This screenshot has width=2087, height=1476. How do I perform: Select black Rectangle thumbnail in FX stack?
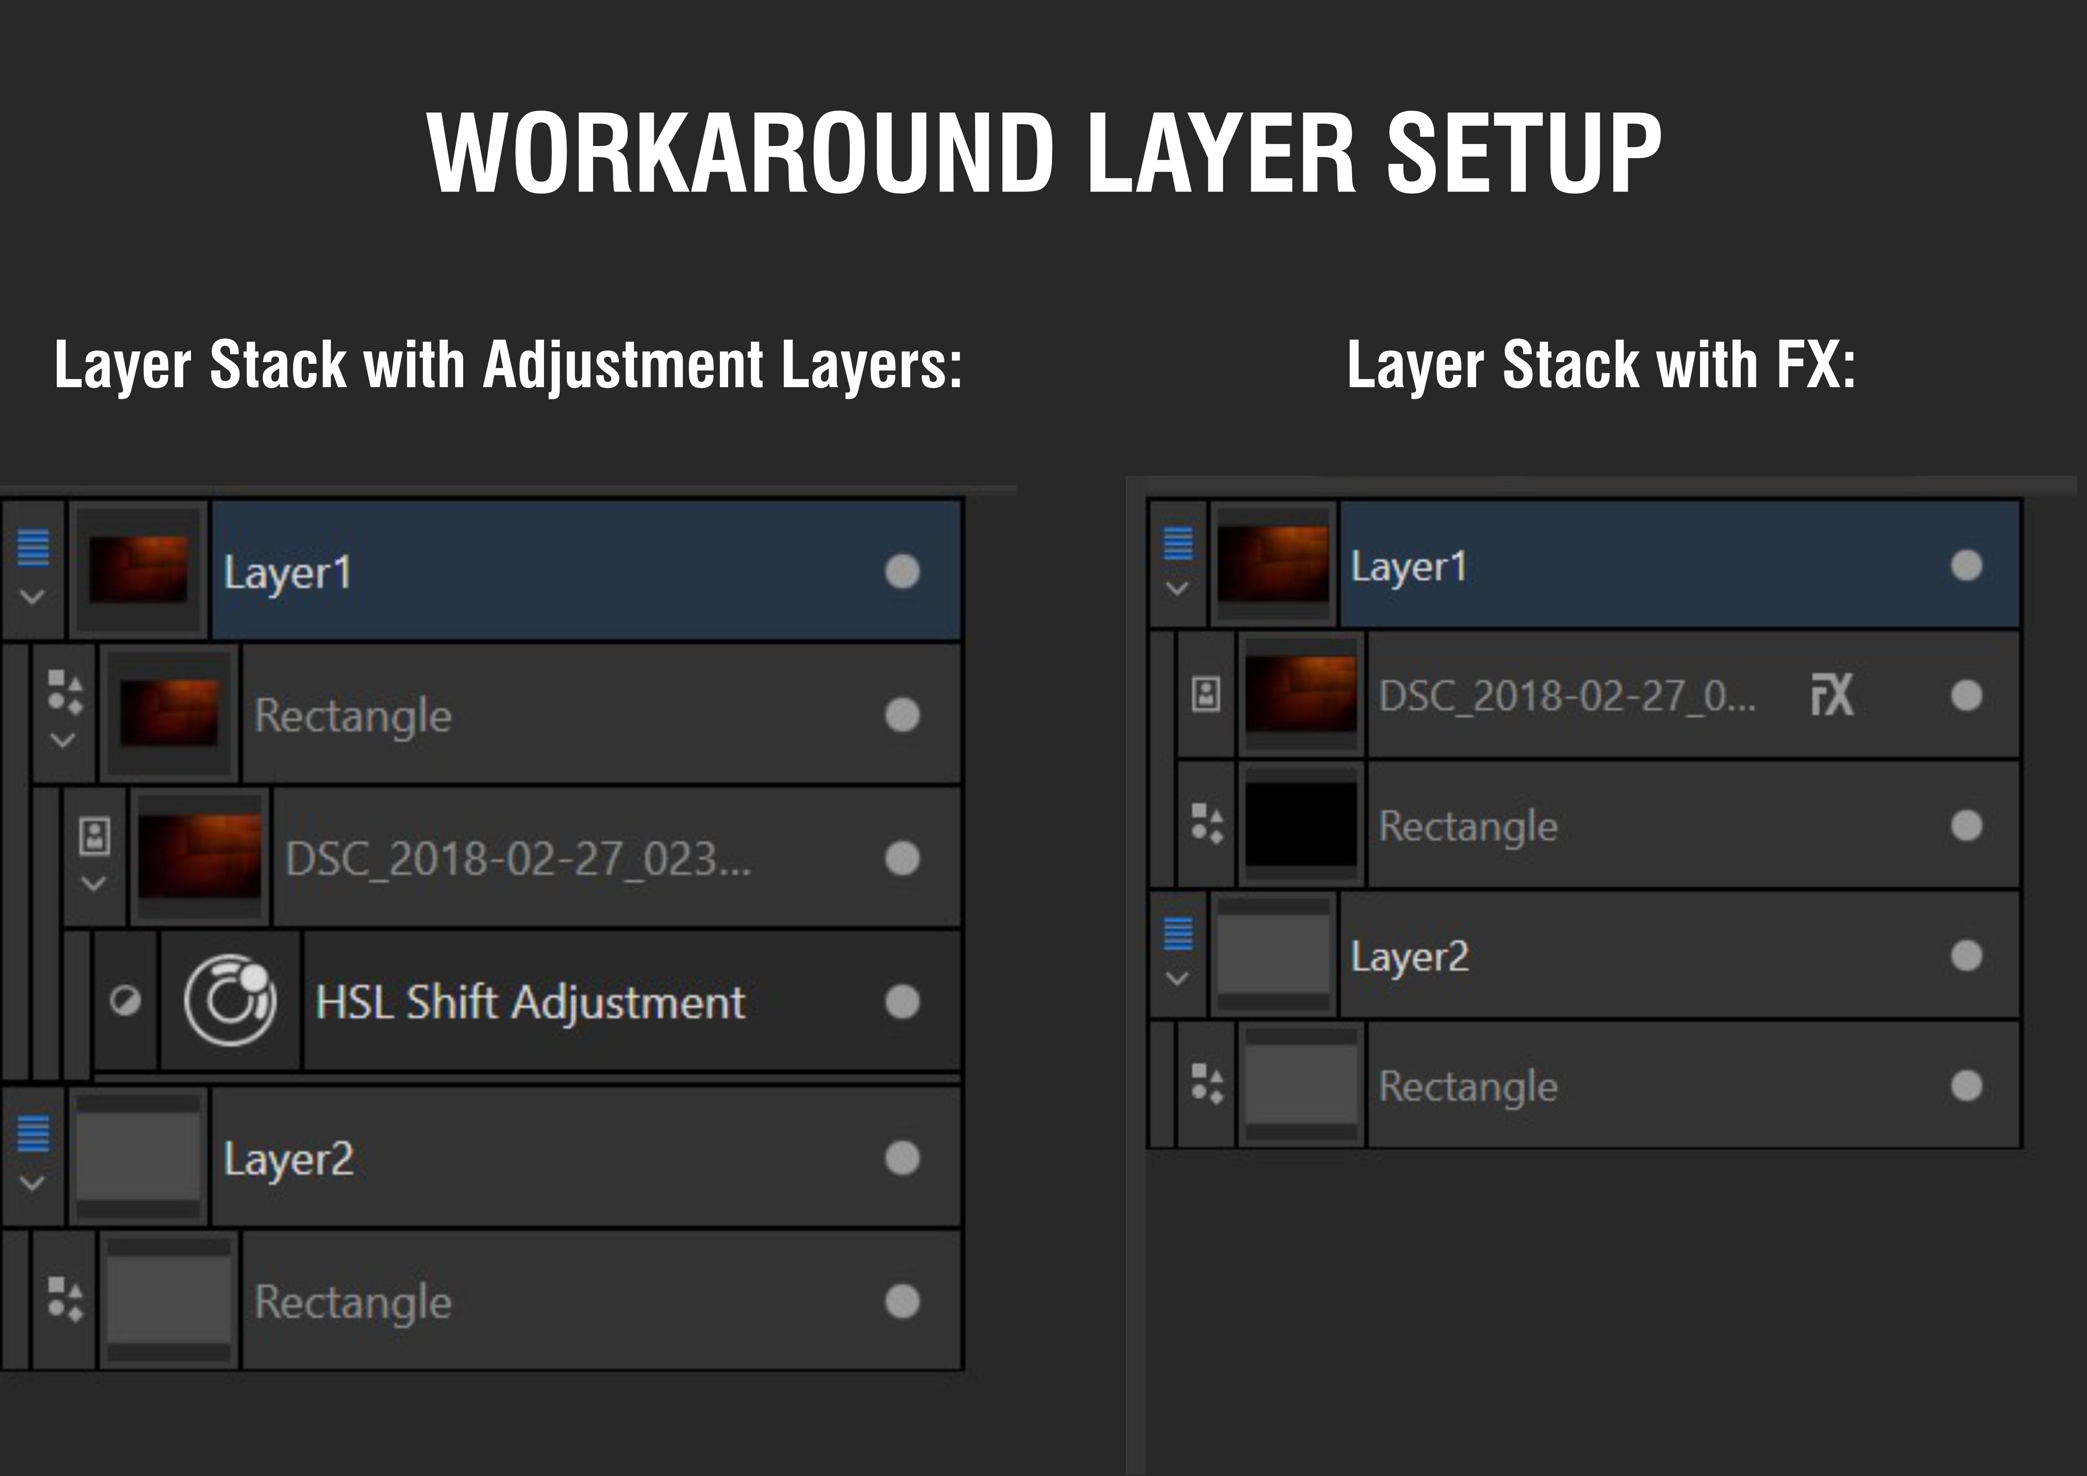point(1301,824)
